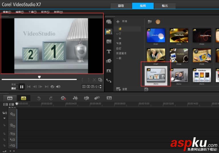The height and width of the screenshot is (153, 219).
Task: Step to next frame
Action: pos(40,87)
